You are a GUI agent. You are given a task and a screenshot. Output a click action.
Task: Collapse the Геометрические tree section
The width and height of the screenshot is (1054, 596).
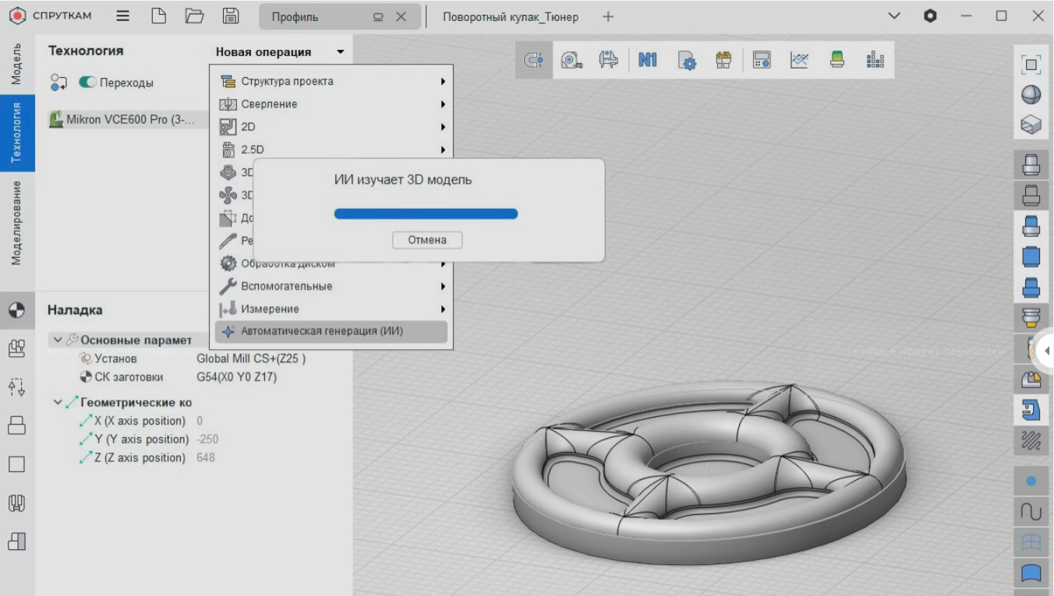(x=58, y=403)
